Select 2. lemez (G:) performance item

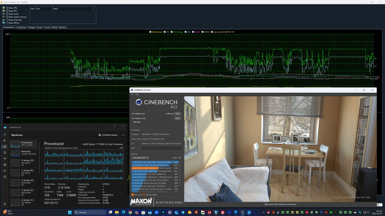[x=24, y=182]
